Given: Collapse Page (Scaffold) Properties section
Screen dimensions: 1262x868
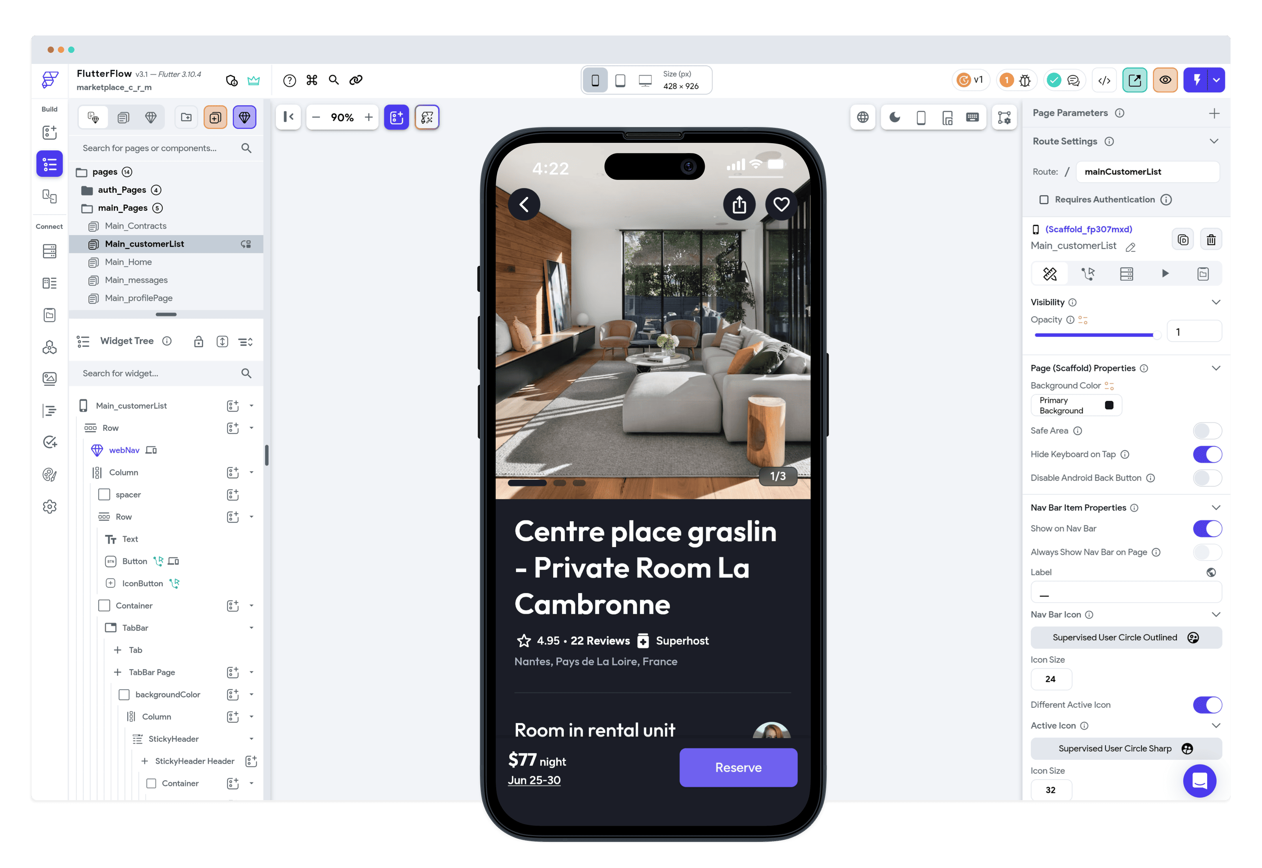Looking at the screenshot, I should pos(1216,368).
